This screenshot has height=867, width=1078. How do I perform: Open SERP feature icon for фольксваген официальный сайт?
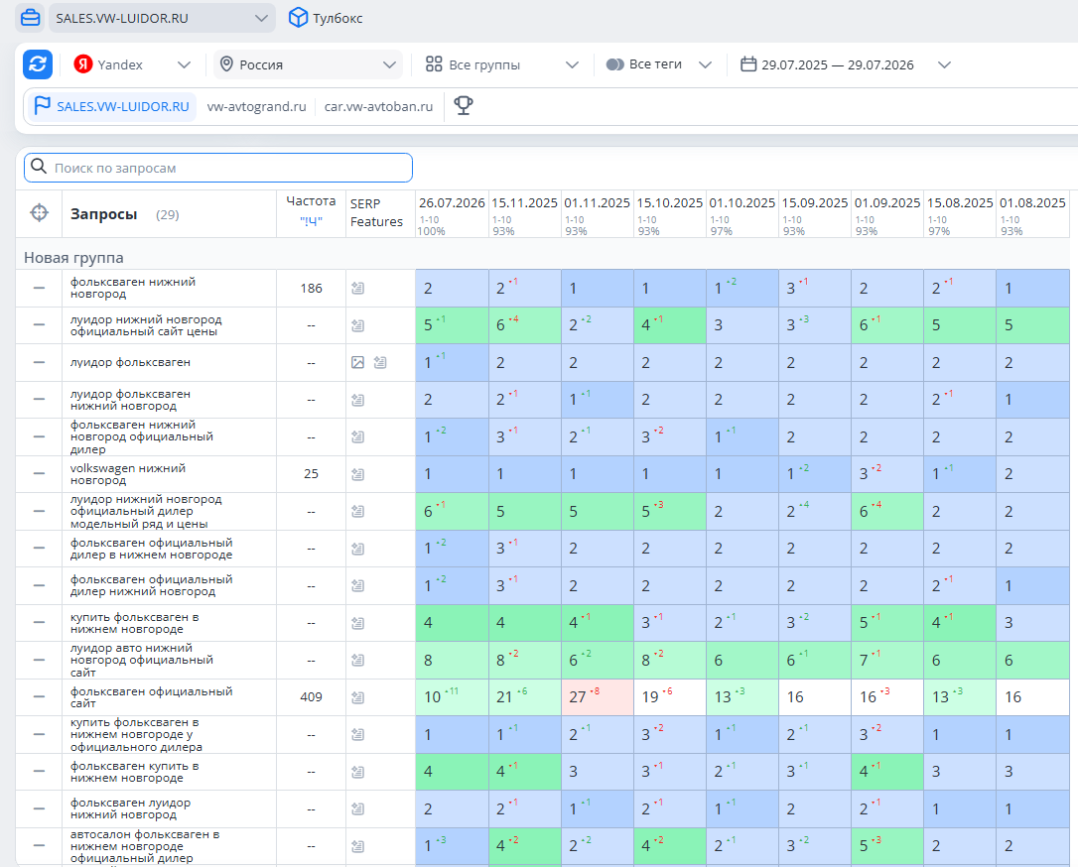click(x=357, y=697)
